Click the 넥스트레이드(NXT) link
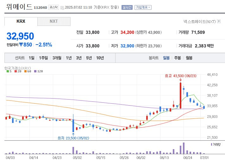This screenshot has width=225, height=164. click(200, 21)
